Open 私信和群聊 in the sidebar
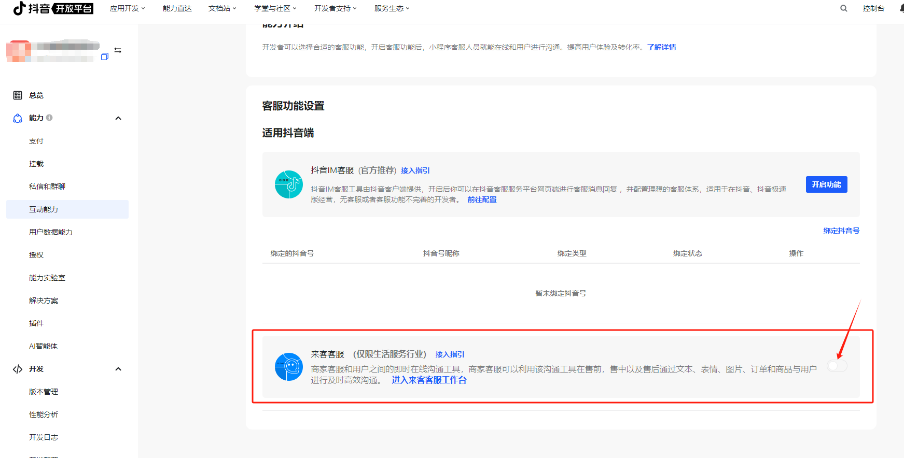Screen dimensions: 904x458 tap(47, 187)
